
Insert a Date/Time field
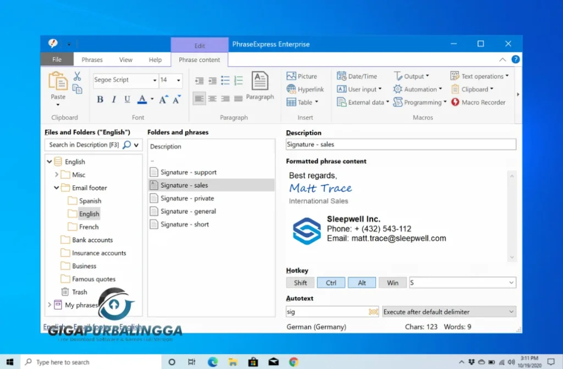pyautogui.click(x=357, y=76)
